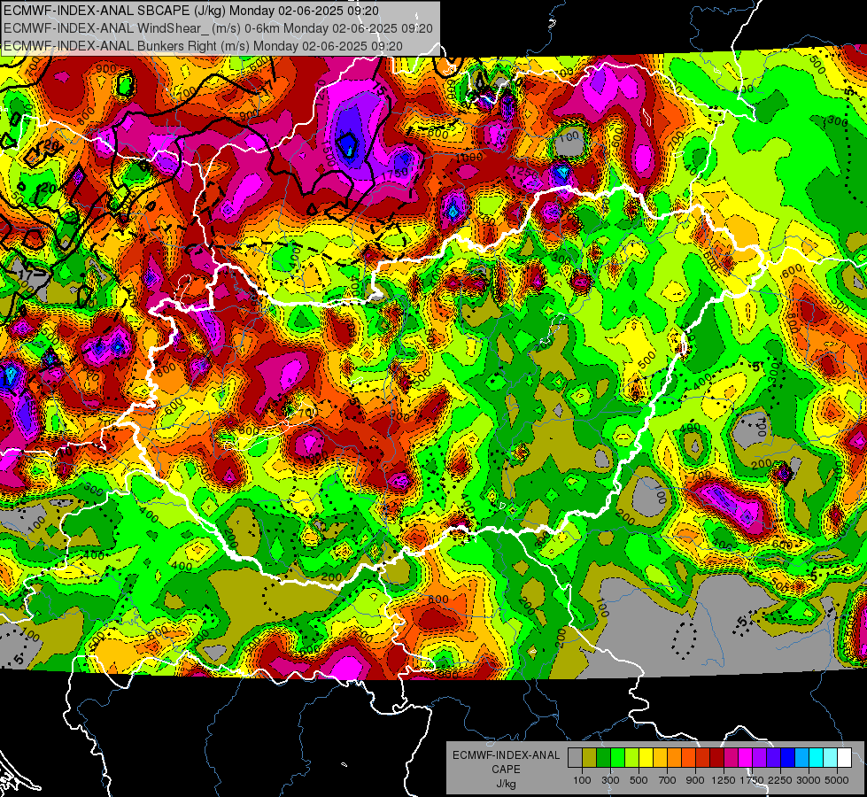
Task: Click the pure blue legend swatch
Action: [788, 757]
